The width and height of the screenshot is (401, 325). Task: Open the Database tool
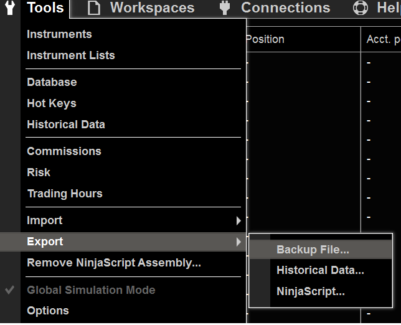[52, 82]
